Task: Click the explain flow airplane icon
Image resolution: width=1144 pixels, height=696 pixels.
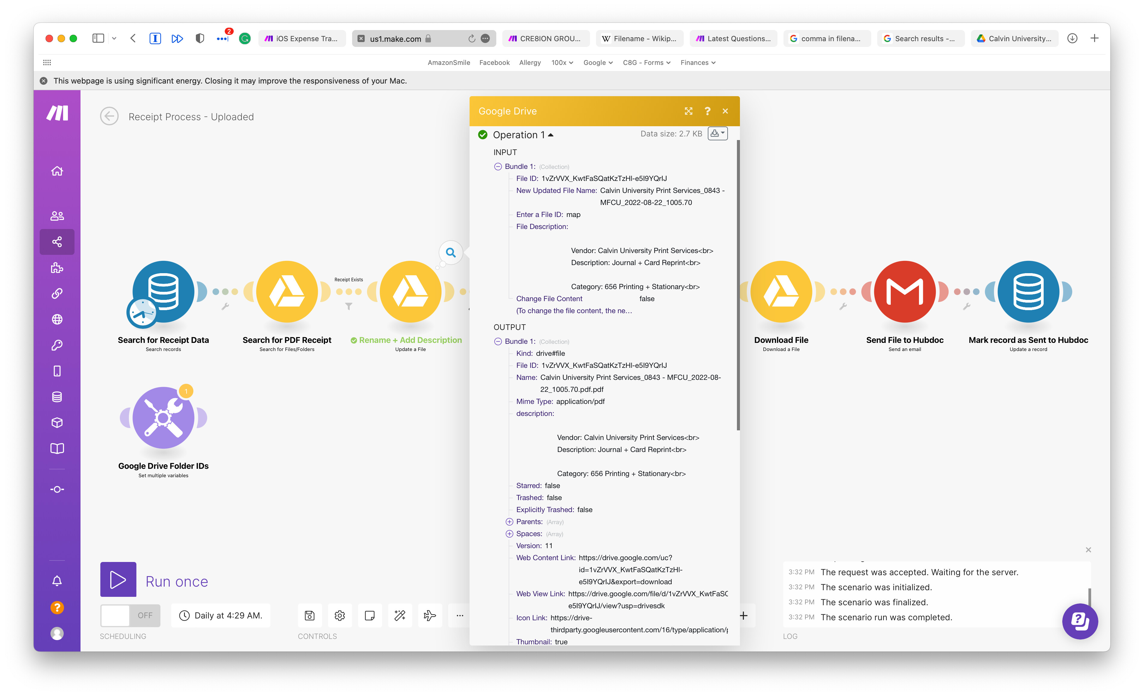Action: pyautogui.click(x=430, y=616)
